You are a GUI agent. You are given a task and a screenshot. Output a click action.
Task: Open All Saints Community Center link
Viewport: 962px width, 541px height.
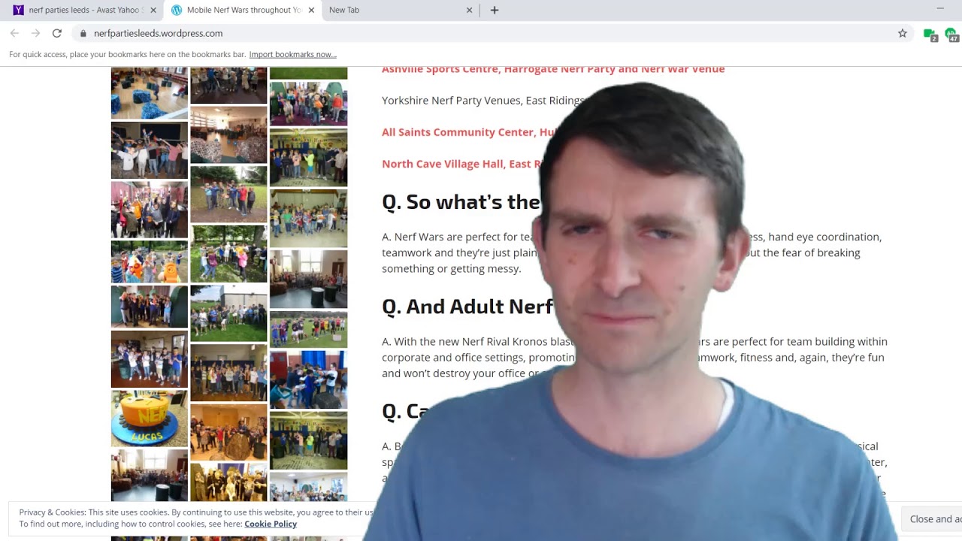coord(469,132)
